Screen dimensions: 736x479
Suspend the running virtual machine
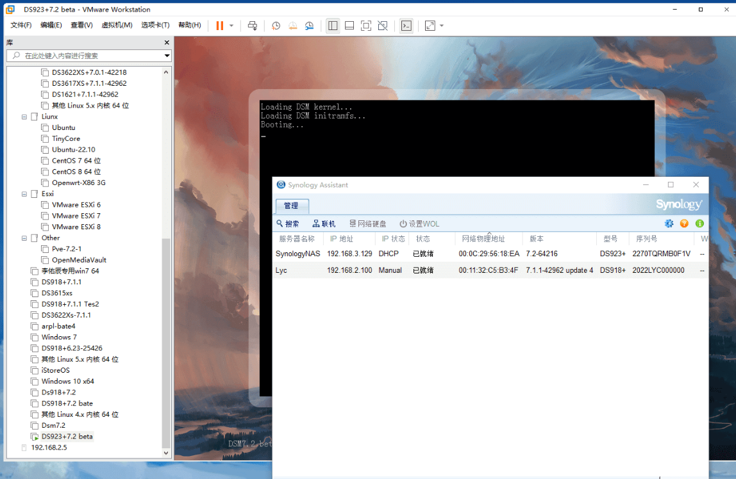coord(221,26)
